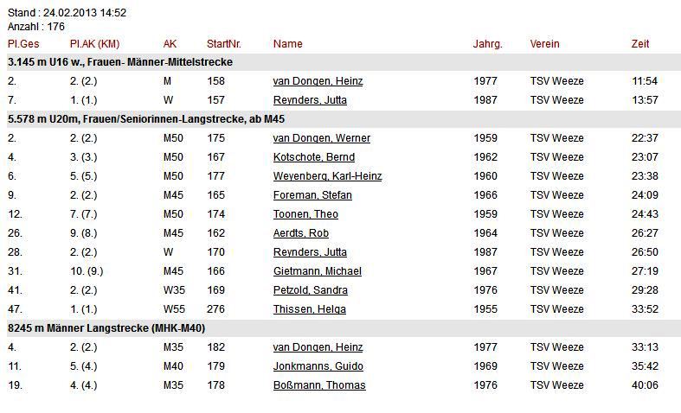Click the StartNr. column header
This screenshot has height=413, width=681.
pos(224,44)
